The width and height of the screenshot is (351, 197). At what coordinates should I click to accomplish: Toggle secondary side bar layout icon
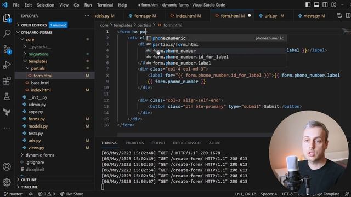click(325, 5)
